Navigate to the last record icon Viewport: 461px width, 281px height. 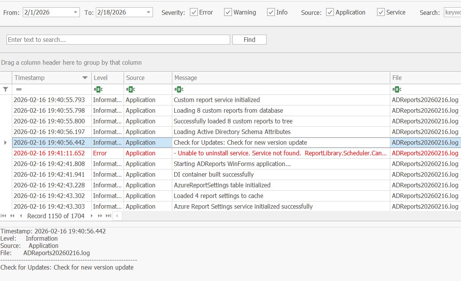(x=108, y=216)
